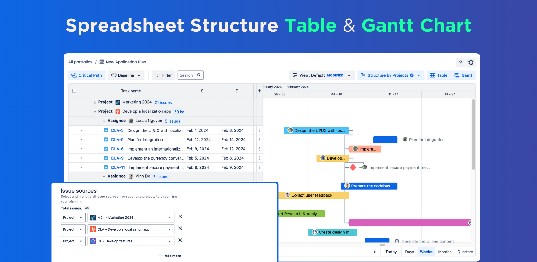Open DLA - Develop a localization app dropdown

131,229
